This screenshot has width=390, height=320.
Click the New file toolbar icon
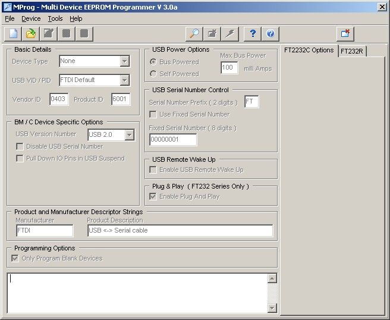click(13, 33)
